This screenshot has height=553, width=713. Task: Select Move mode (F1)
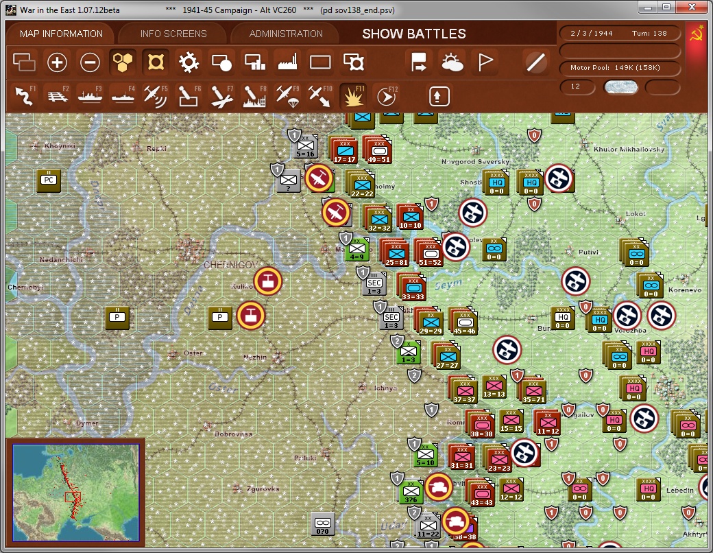tap(25, 96)
